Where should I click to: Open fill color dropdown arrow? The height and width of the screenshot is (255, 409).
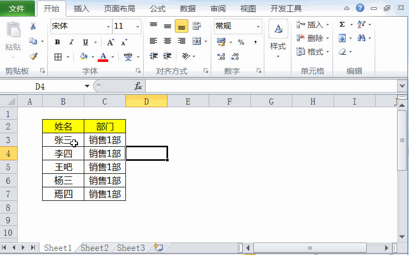coord(93,57)
